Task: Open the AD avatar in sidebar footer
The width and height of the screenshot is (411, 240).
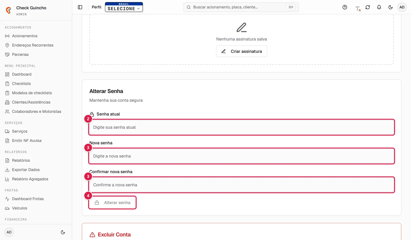Action: (9, 232)
